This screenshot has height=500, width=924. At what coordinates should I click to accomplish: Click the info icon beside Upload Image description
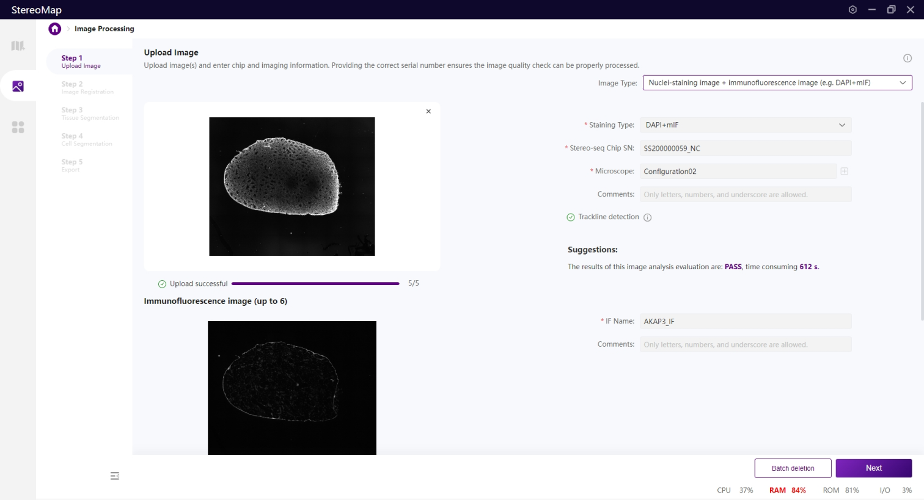click(x=907, y=58)
